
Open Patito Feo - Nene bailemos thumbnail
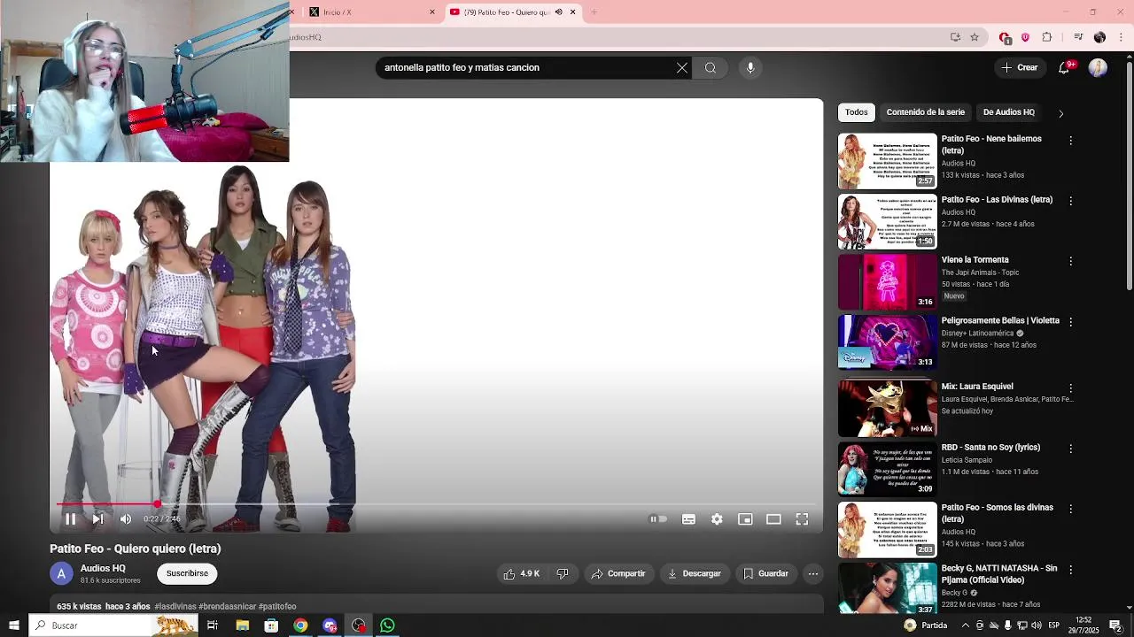887,161
